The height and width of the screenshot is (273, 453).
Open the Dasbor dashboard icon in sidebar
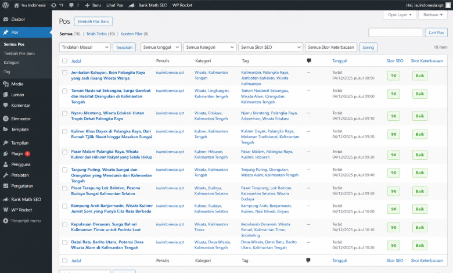pyautogui.click(x=5, y=19)
